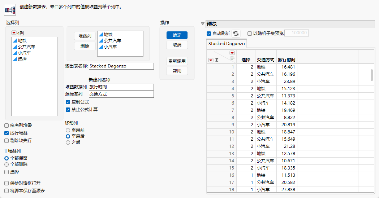
Task: Enable the 将脚本保存至源表 checkbox
Action: pyautogui.click(x=7, y=191)
